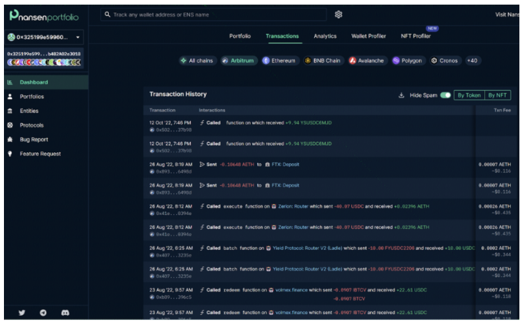Open the Telegram icon in sidebar footer
Screen dimensions: 524x322
(43, 313)
